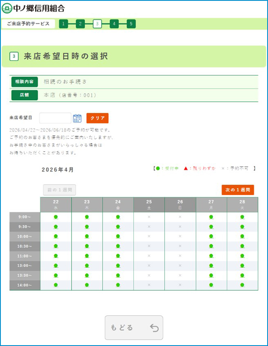Click the もどる back button
Viewport: 268px width, 346px height.
point(134,327)
